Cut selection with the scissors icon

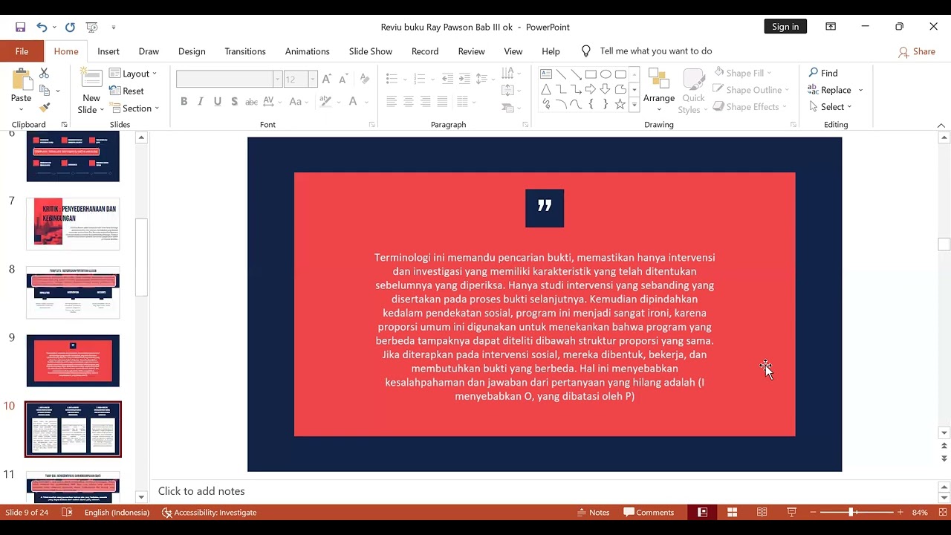[44, 73]
